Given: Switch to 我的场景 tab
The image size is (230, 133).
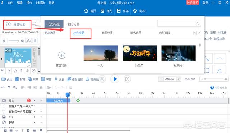Looking at the screenshot, I should (x=73, y=24).
